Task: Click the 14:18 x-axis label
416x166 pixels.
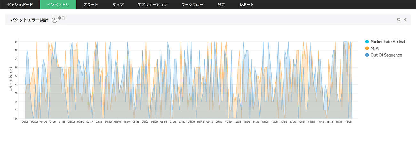Action: [x=311, y=122]
